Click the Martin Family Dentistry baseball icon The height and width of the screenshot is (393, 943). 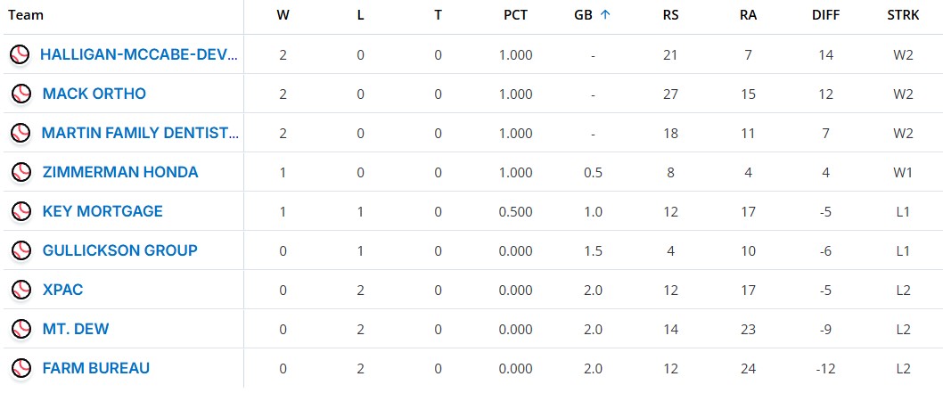tap(20, 133)
